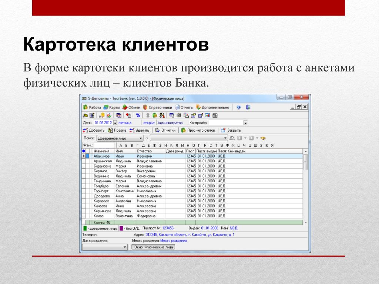379x284 pixels.
Task: Select the Голубцов row surname cell
Action: tap(104, 186)
